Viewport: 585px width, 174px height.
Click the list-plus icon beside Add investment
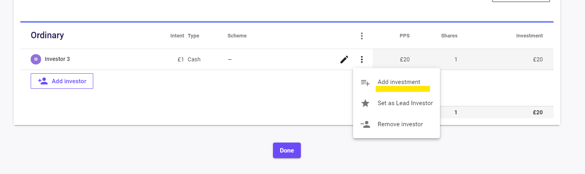(365, 82)
